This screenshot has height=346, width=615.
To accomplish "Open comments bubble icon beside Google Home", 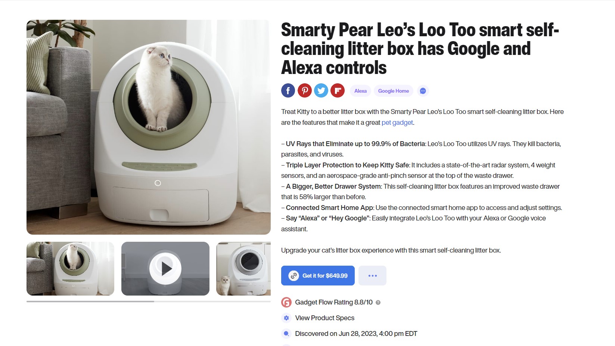I will tap(423, 91).
